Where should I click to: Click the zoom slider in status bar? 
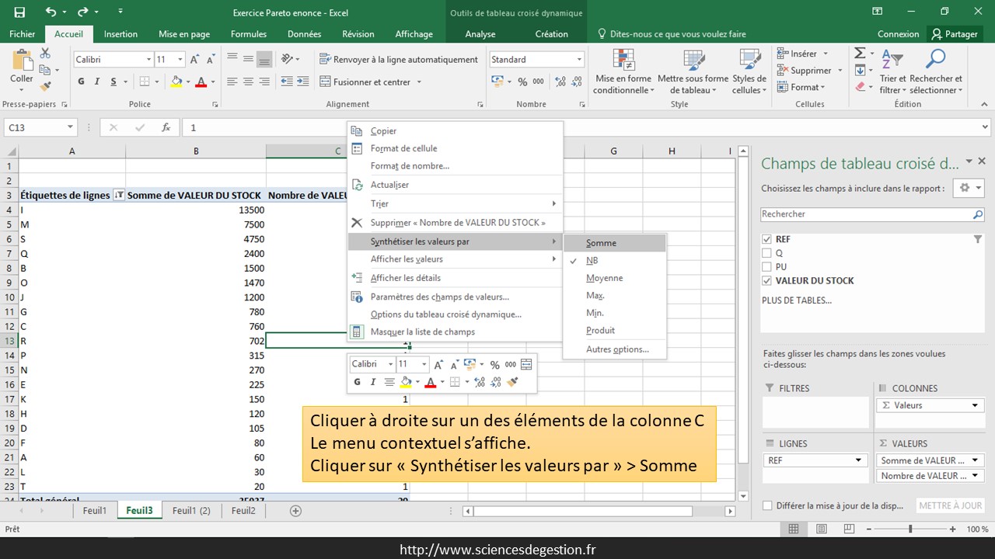(x=910, y=529)
